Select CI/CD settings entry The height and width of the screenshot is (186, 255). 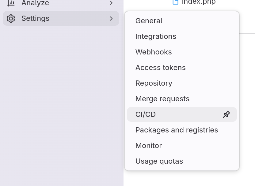(146, 114)
